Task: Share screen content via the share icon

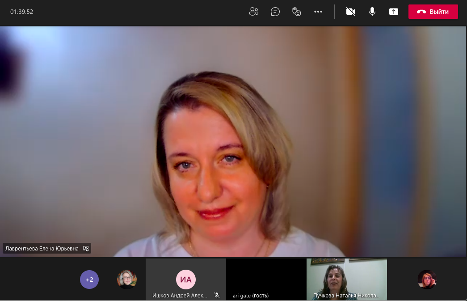Action: [394, 12]
